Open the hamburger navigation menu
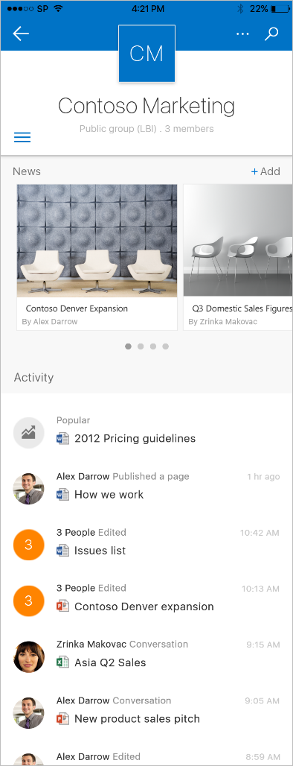This screenshot has width=293, height=766. [x=22, y=137]
